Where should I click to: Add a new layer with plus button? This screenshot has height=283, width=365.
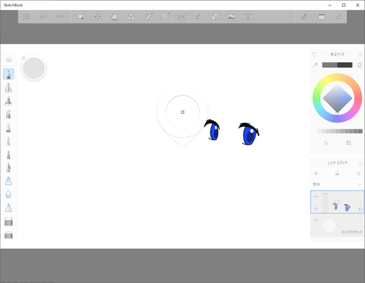point(316,174)
